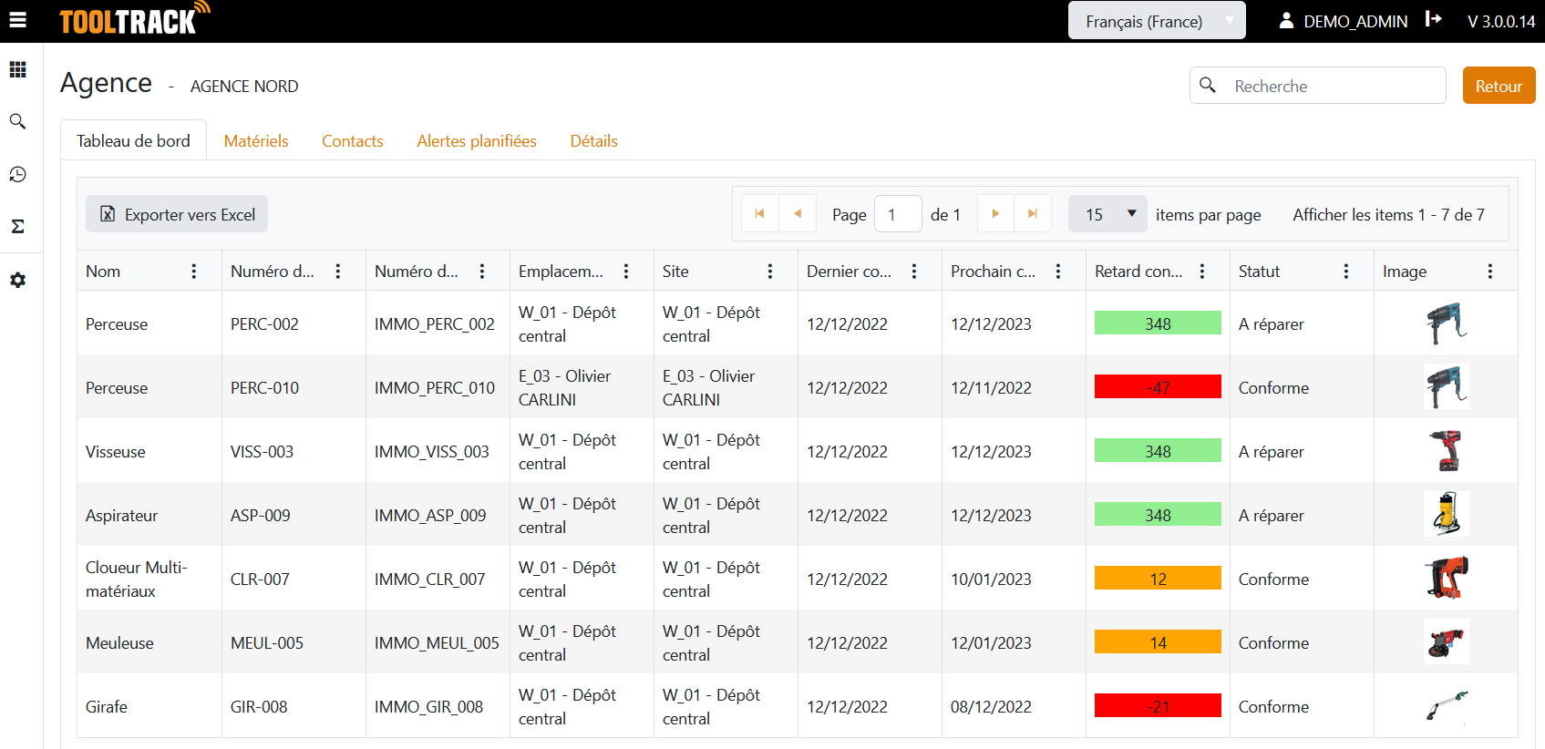Click the TOOLTRACK logo
The image size is (1545, 749).
[x=134, y=19]
